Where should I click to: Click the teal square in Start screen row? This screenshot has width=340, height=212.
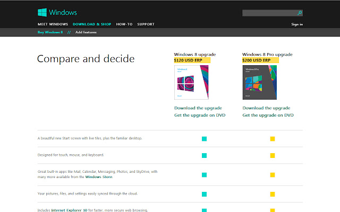pos(204,139)
